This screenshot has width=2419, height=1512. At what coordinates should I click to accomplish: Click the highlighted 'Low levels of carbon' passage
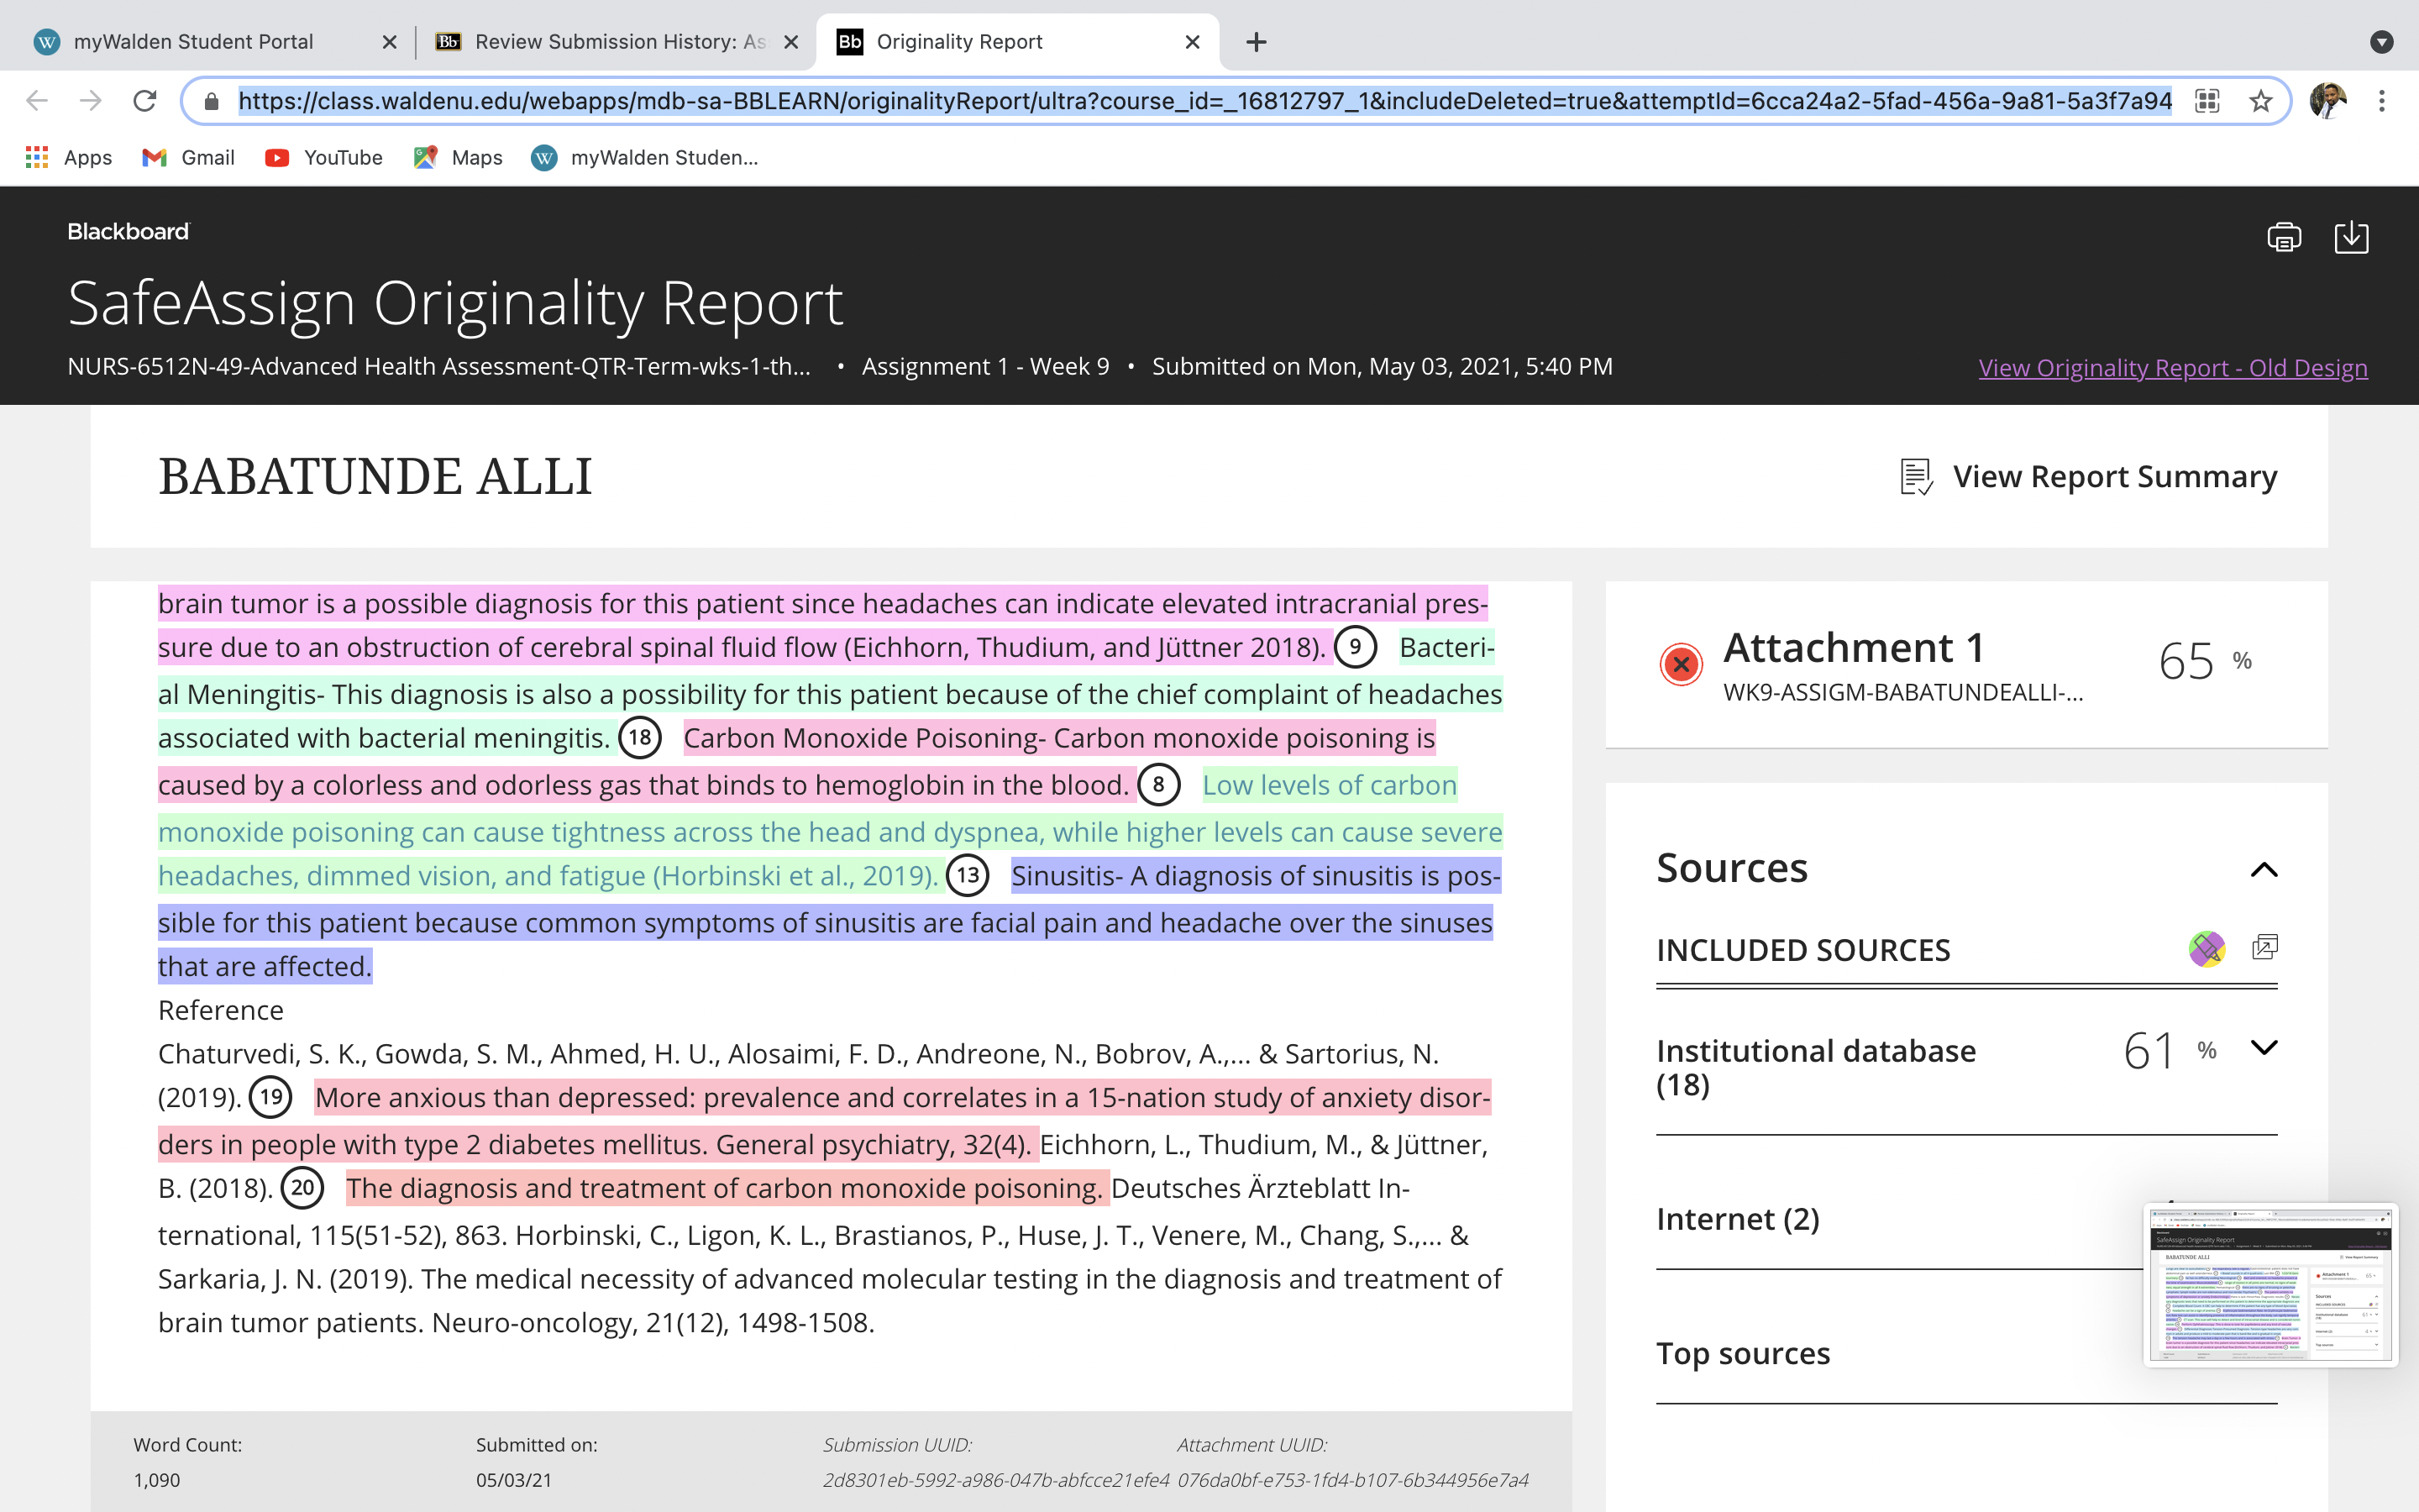click(830, 832)
